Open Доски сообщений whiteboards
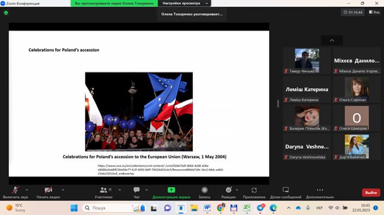 pos(286,192)
